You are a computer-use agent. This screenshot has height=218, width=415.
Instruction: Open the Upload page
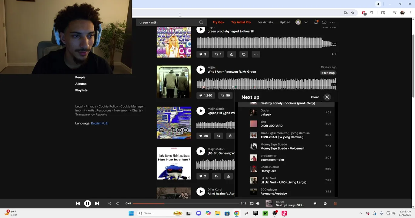(285, 22)
